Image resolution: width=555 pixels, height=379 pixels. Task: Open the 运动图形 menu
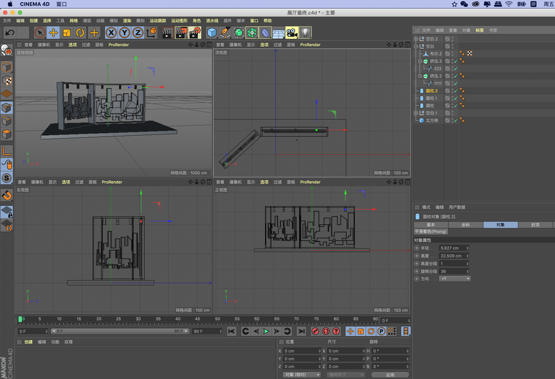180,20
